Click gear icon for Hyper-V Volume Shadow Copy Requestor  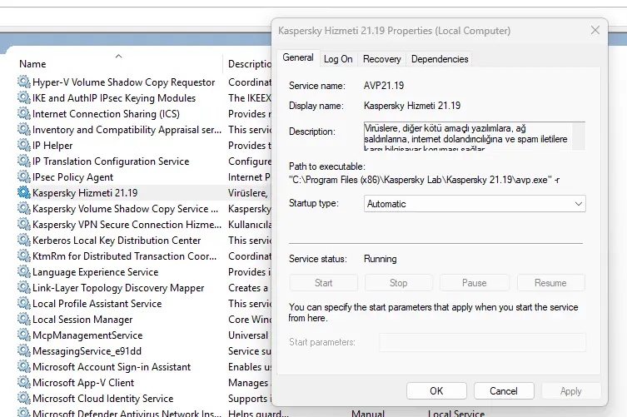click(24, 82)
